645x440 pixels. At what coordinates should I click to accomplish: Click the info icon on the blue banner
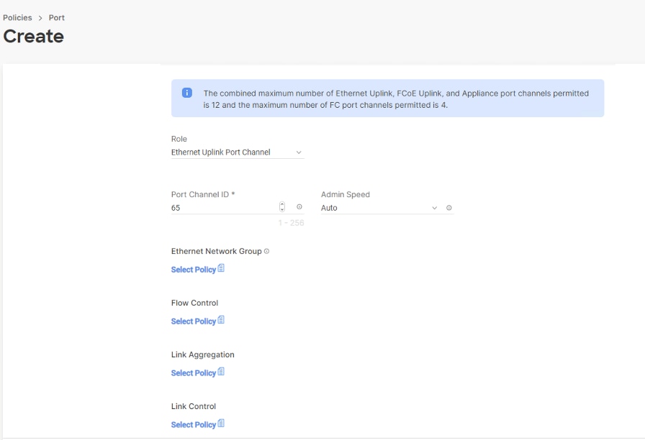click(187, 93)
